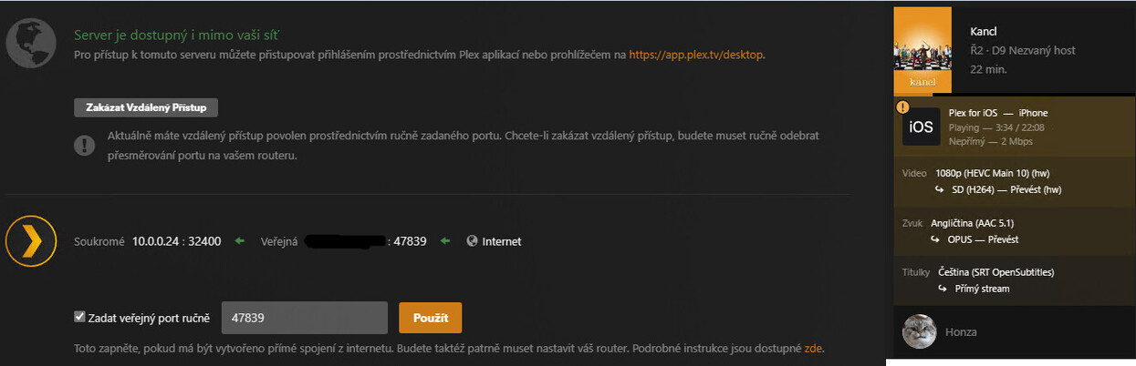
Task: Click the video transcode arrow for SD (H264)
Action: [x=939, y=189]
